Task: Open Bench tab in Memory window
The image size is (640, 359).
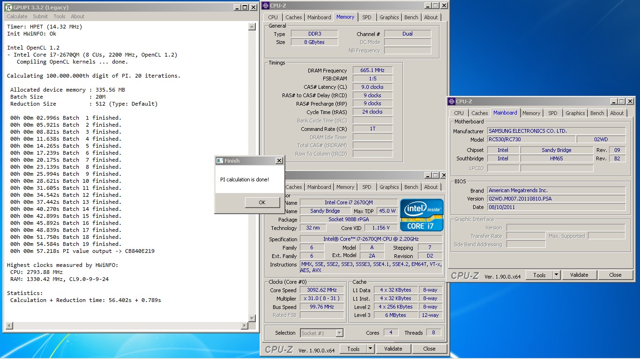Action: (x=411, y=17)
